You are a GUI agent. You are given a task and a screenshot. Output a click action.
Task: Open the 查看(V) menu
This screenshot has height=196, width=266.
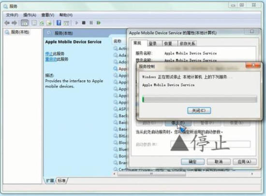pos(48,15)
